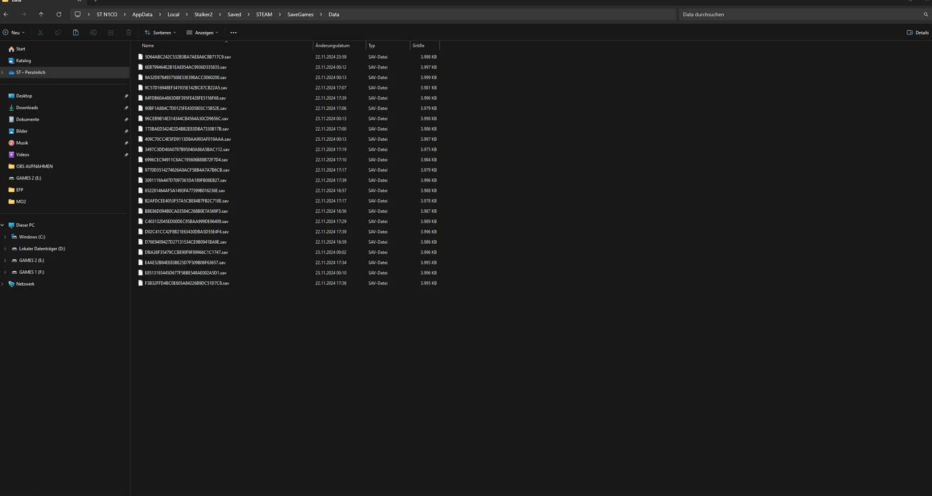Viewport: 932px width, 496px height.
Task: Go back with the back arrow
Action: pos(6,14)
